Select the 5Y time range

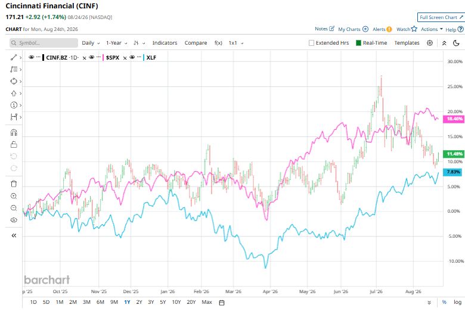tap(163, 302)
